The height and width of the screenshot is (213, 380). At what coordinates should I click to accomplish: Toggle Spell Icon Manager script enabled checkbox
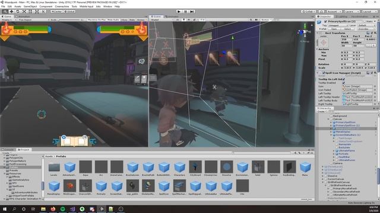pos(324,73)
